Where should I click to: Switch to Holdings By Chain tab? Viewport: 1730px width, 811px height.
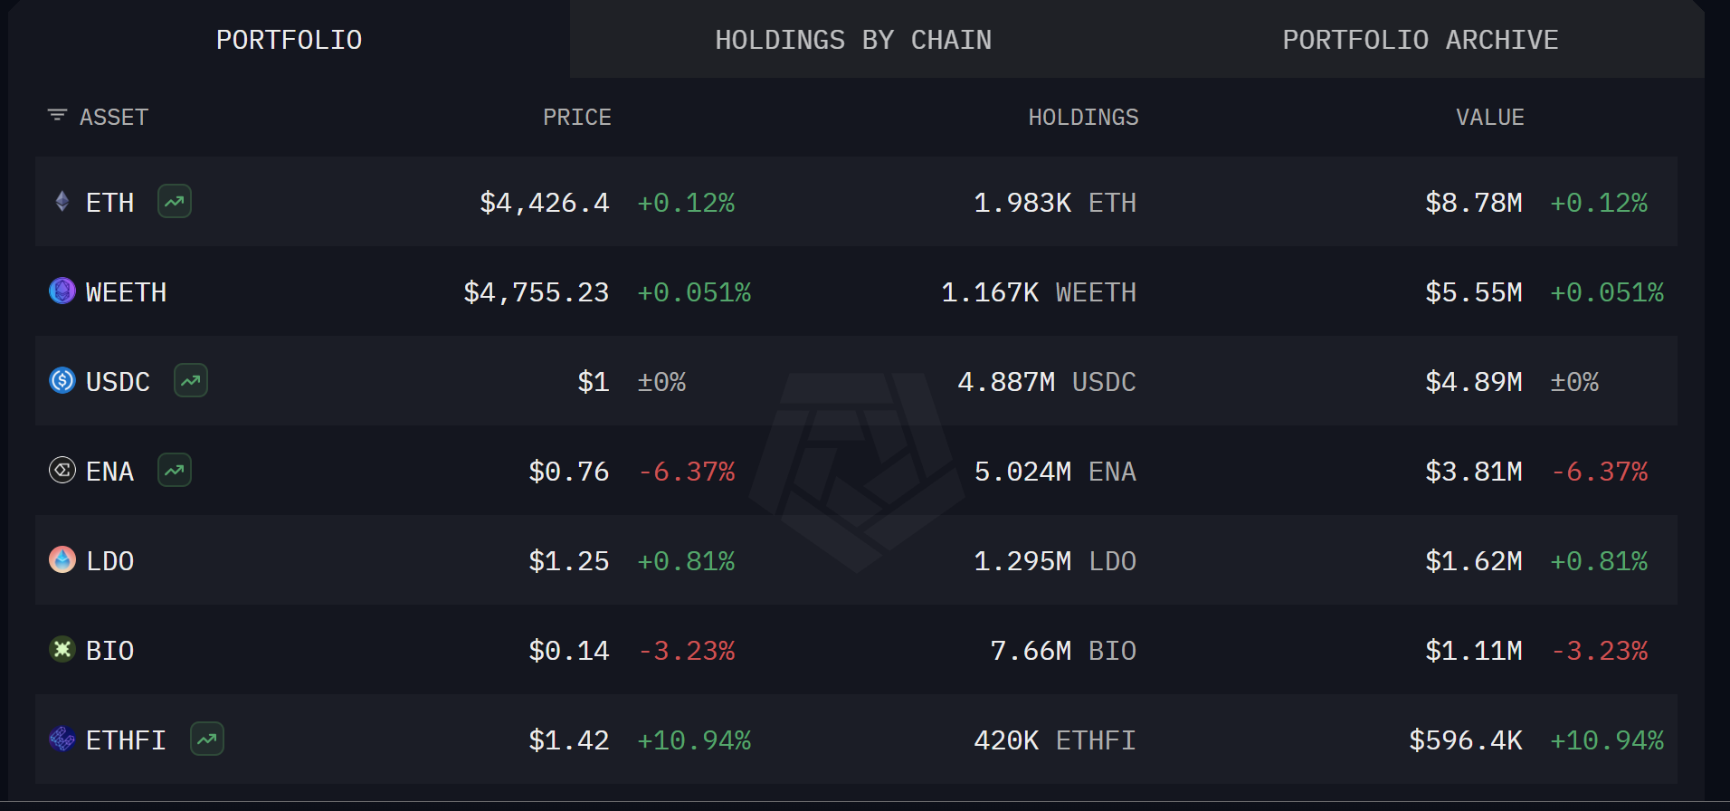click(853, 40)
